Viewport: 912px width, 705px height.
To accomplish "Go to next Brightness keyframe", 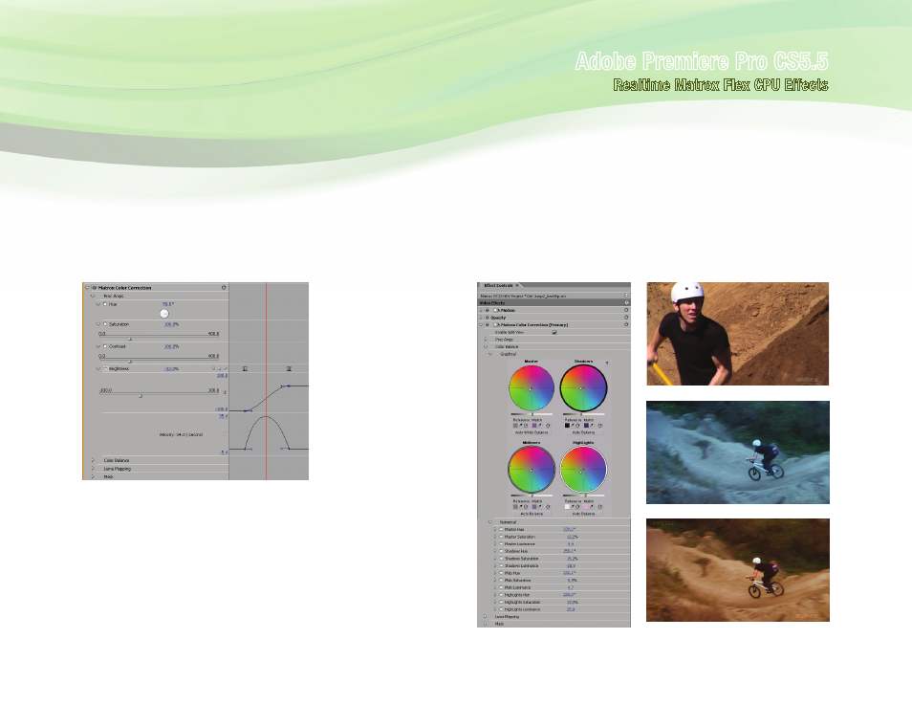I will [226, 368].
